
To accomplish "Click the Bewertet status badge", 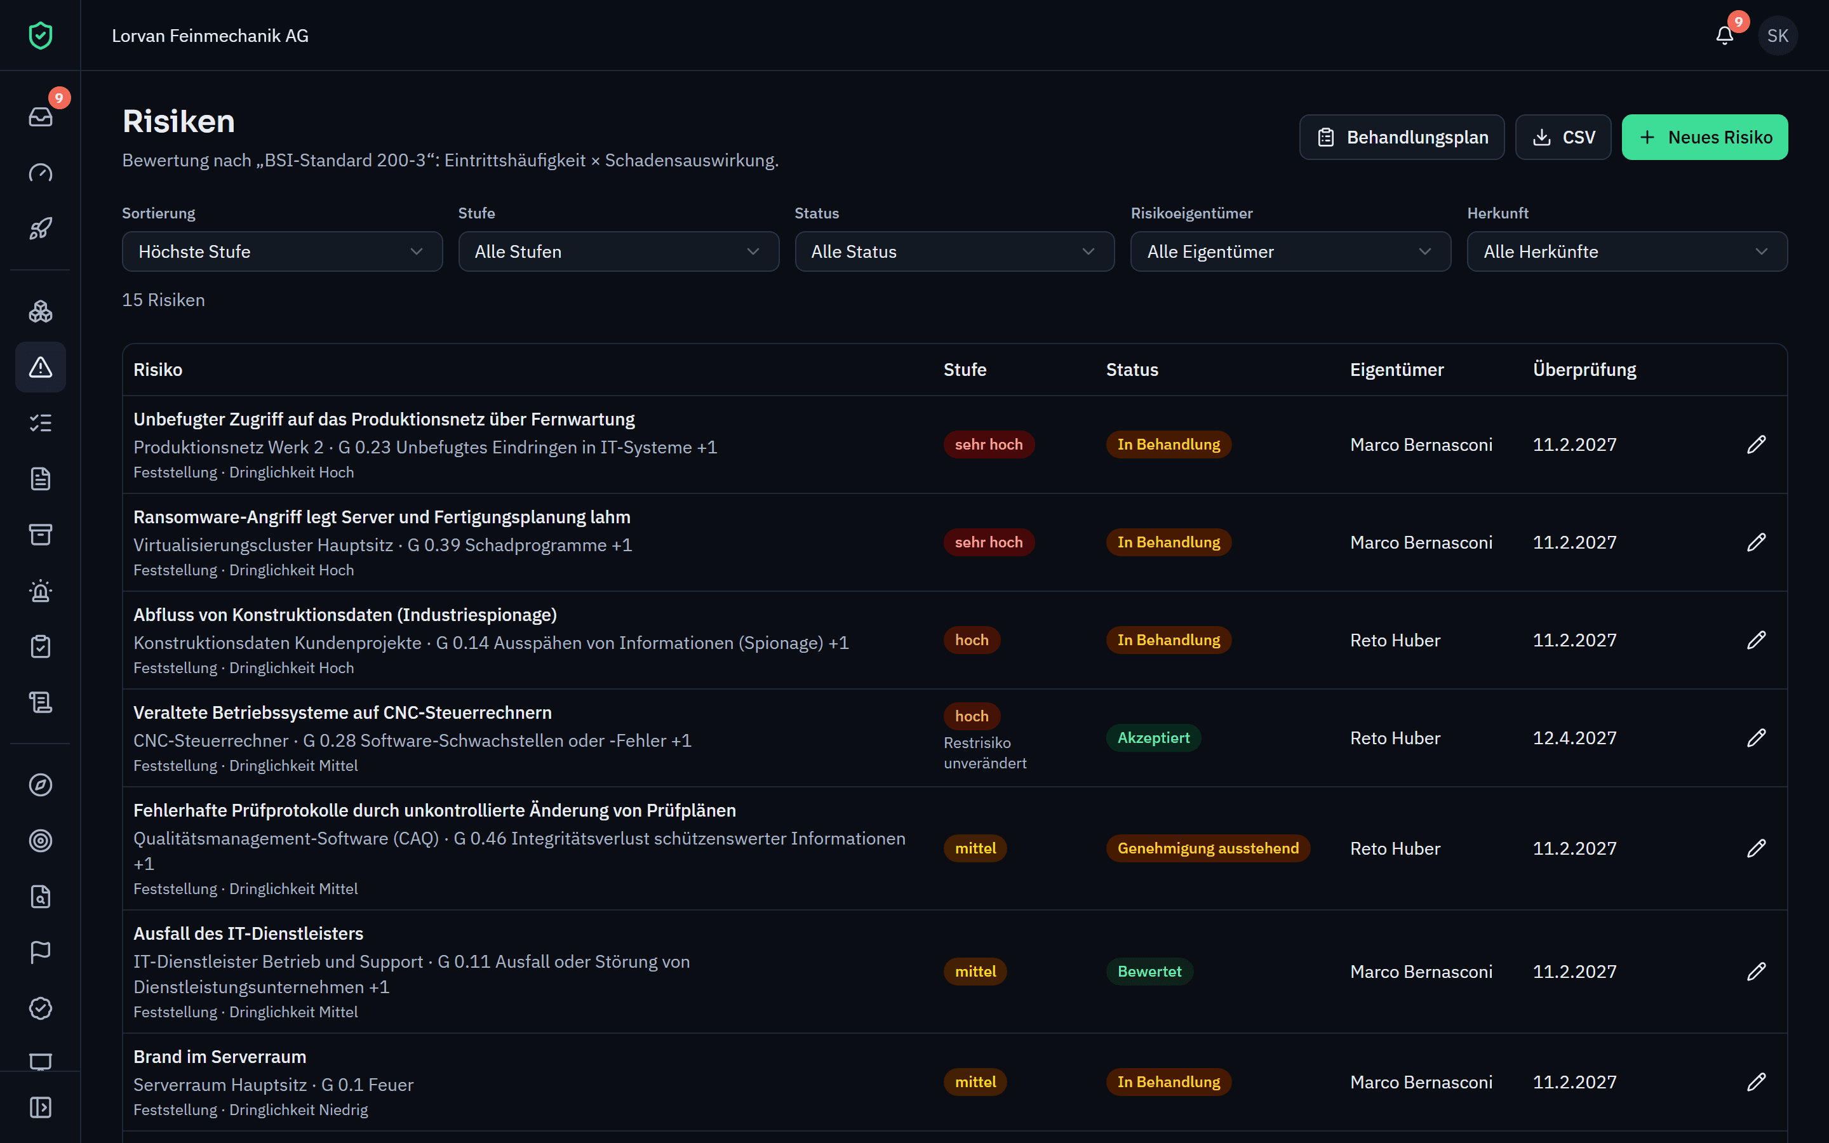I will pyautogui.click(x=1149, y=972).
